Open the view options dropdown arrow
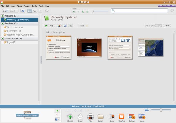176x123 pixels. pos(40,11)
